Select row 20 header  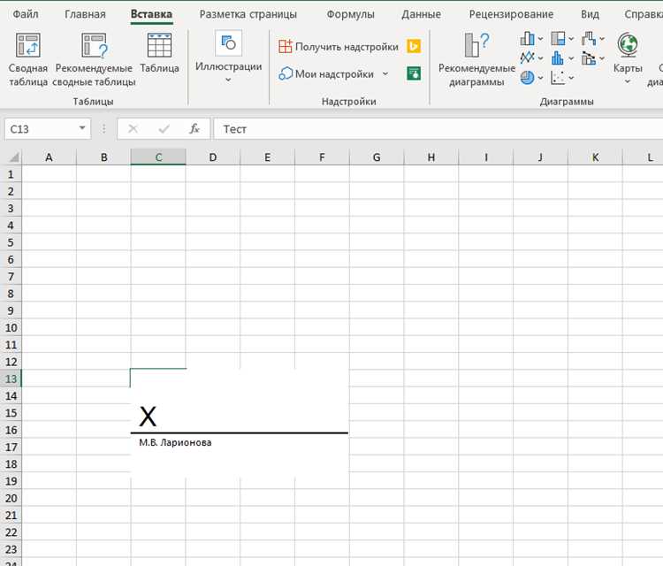[11, 498]
